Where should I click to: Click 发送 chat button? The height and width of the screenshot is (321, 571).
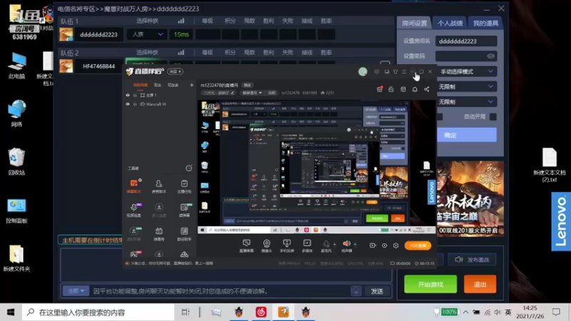(377, 291)
